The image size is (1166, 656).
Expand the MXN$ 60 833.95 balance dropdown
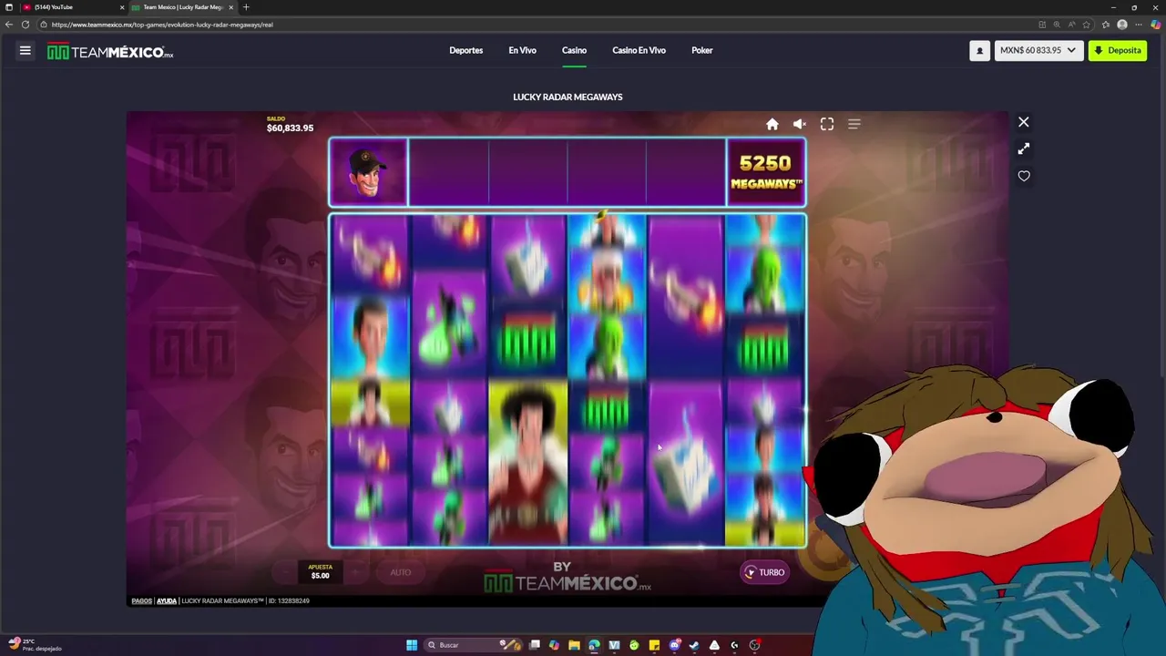coord(1038,51)
